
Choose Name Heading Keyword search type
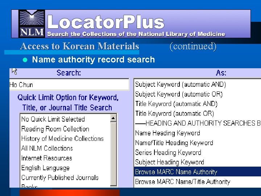point(198,133)
